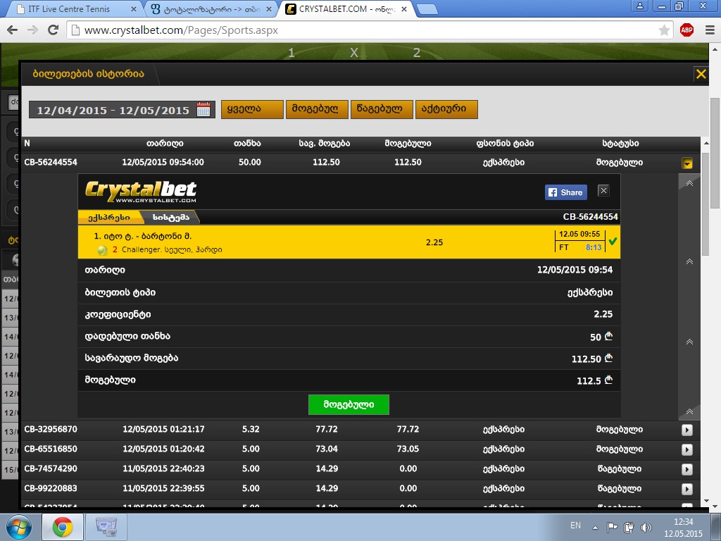Click ticket number CB-56244554 in the list
The height and width of the screenshot is (541, 721).
pyautogui.click(x=51, y=163)
